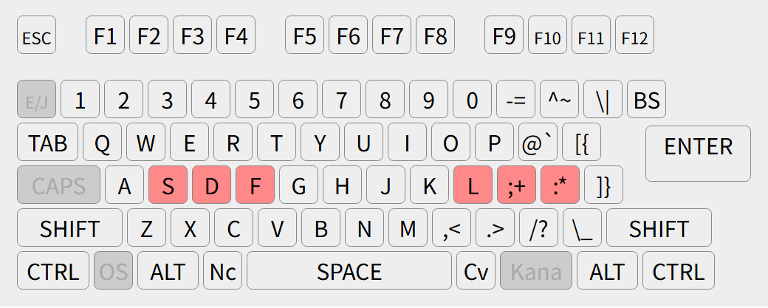Click the highlighted L key
The width and height of the screenshot is (768, 308).
pos(473,185)
